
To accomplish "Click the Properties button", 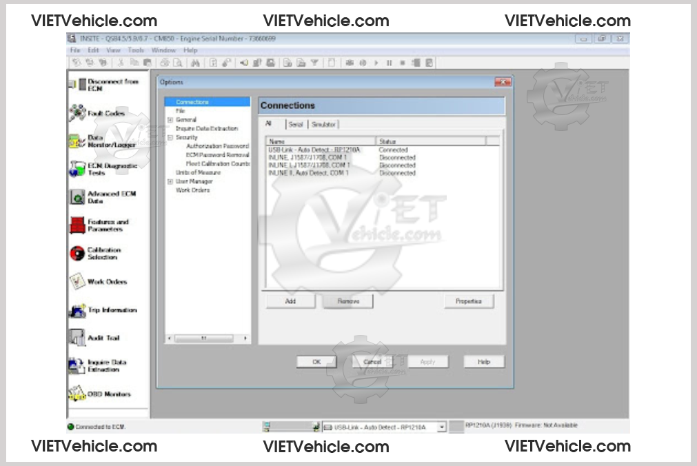I will [469, 301].
